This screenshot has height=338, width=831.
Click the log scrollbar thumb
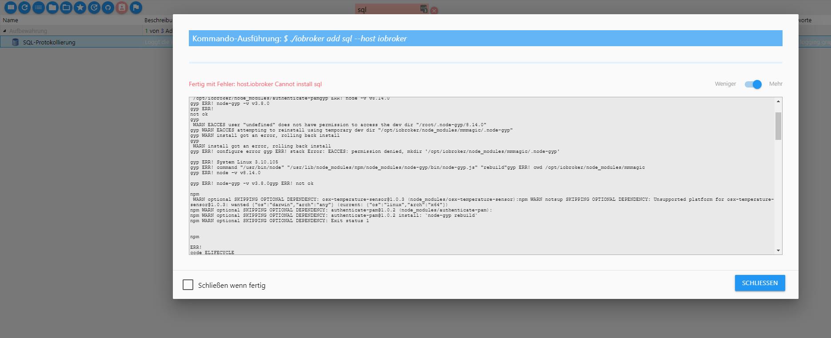(778, 126)
